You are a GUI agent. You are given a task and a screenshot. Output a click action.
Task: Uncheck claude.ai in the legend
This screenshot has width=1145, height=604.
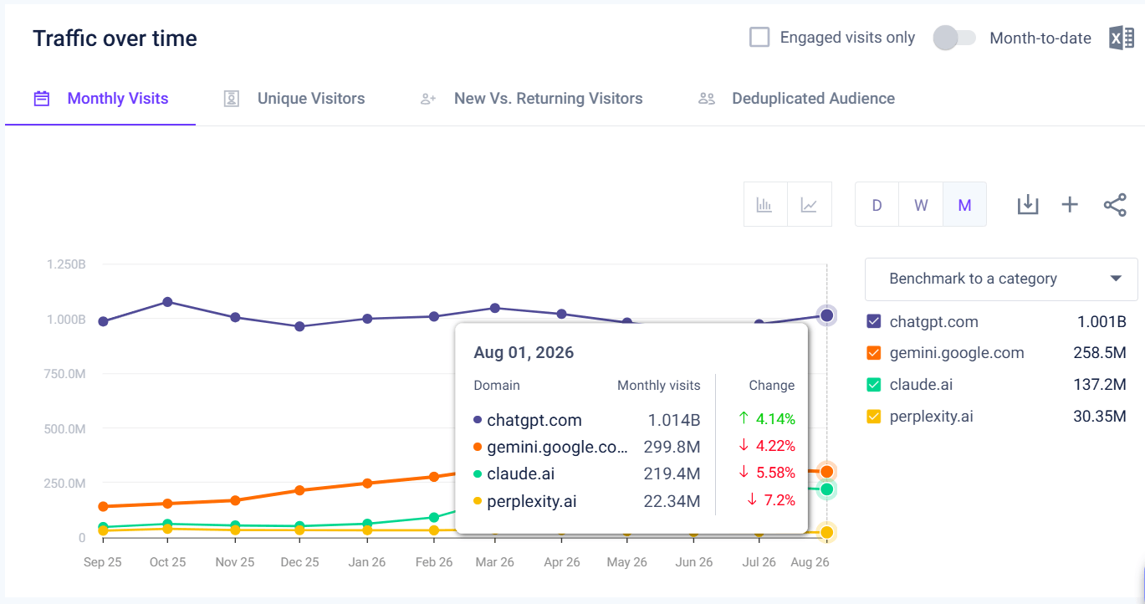pos(874,385)
